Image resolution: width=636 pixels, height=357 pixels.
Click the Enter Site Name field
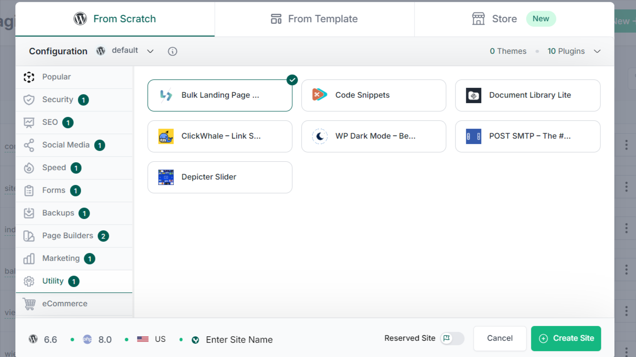239,340
